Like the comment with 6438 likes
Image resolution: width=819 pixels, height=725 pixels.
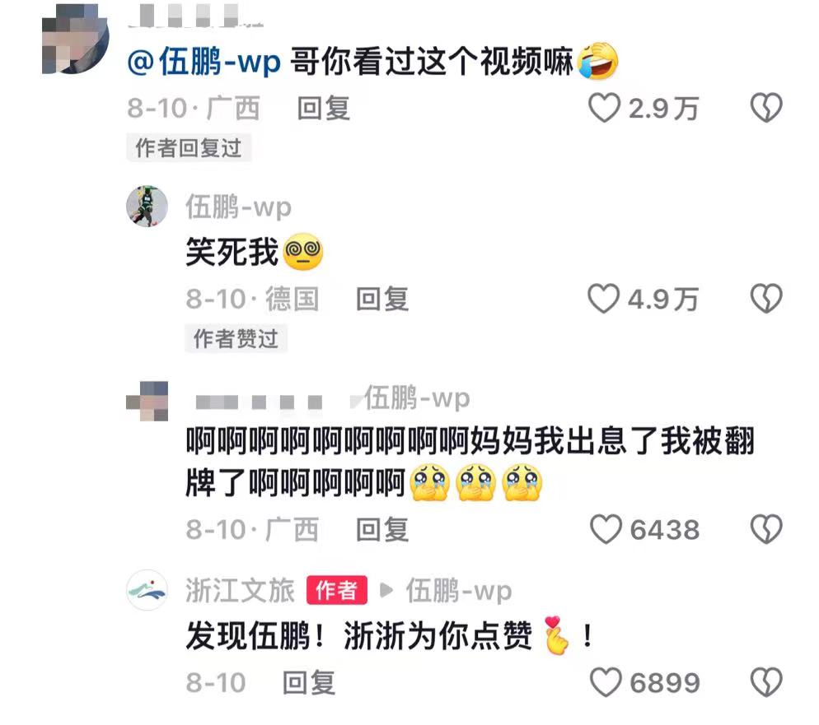tap(606, 529)
